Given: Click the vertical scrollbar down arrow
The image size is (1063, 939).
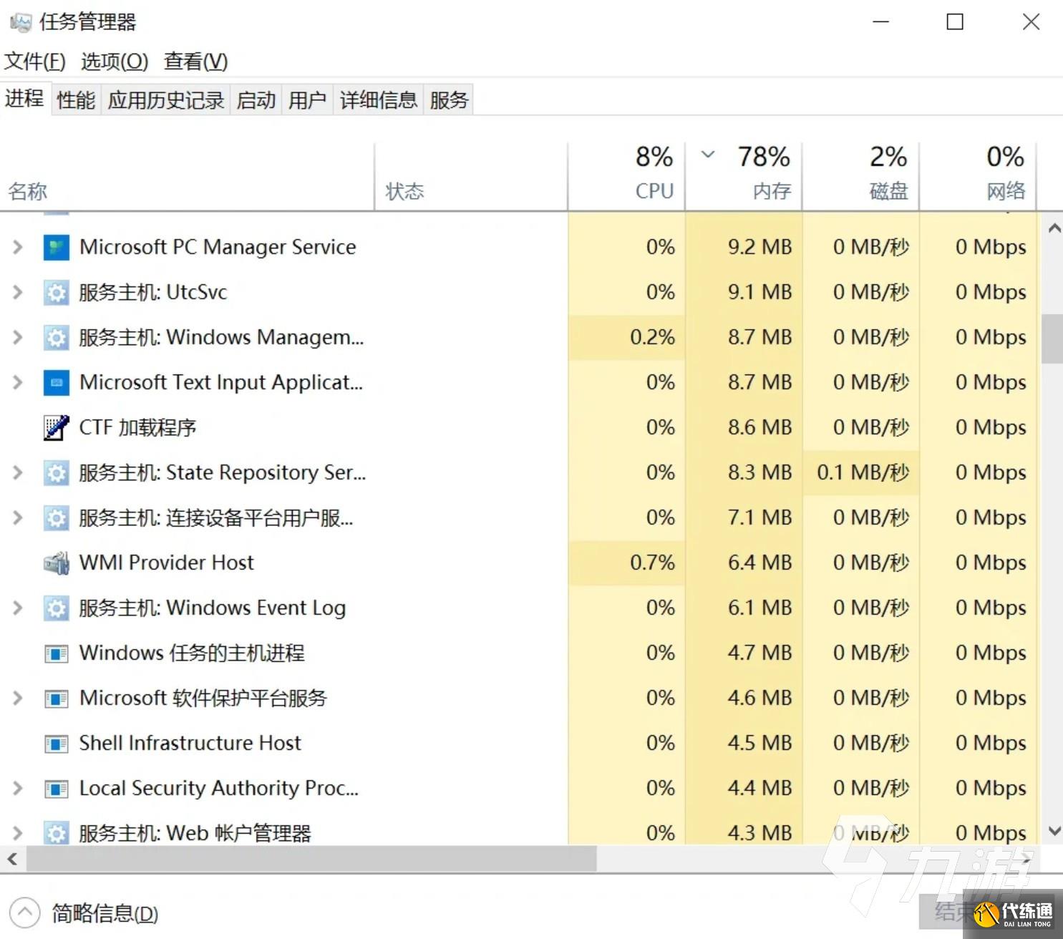Looking at the screenshot, I should [1054, 832].
